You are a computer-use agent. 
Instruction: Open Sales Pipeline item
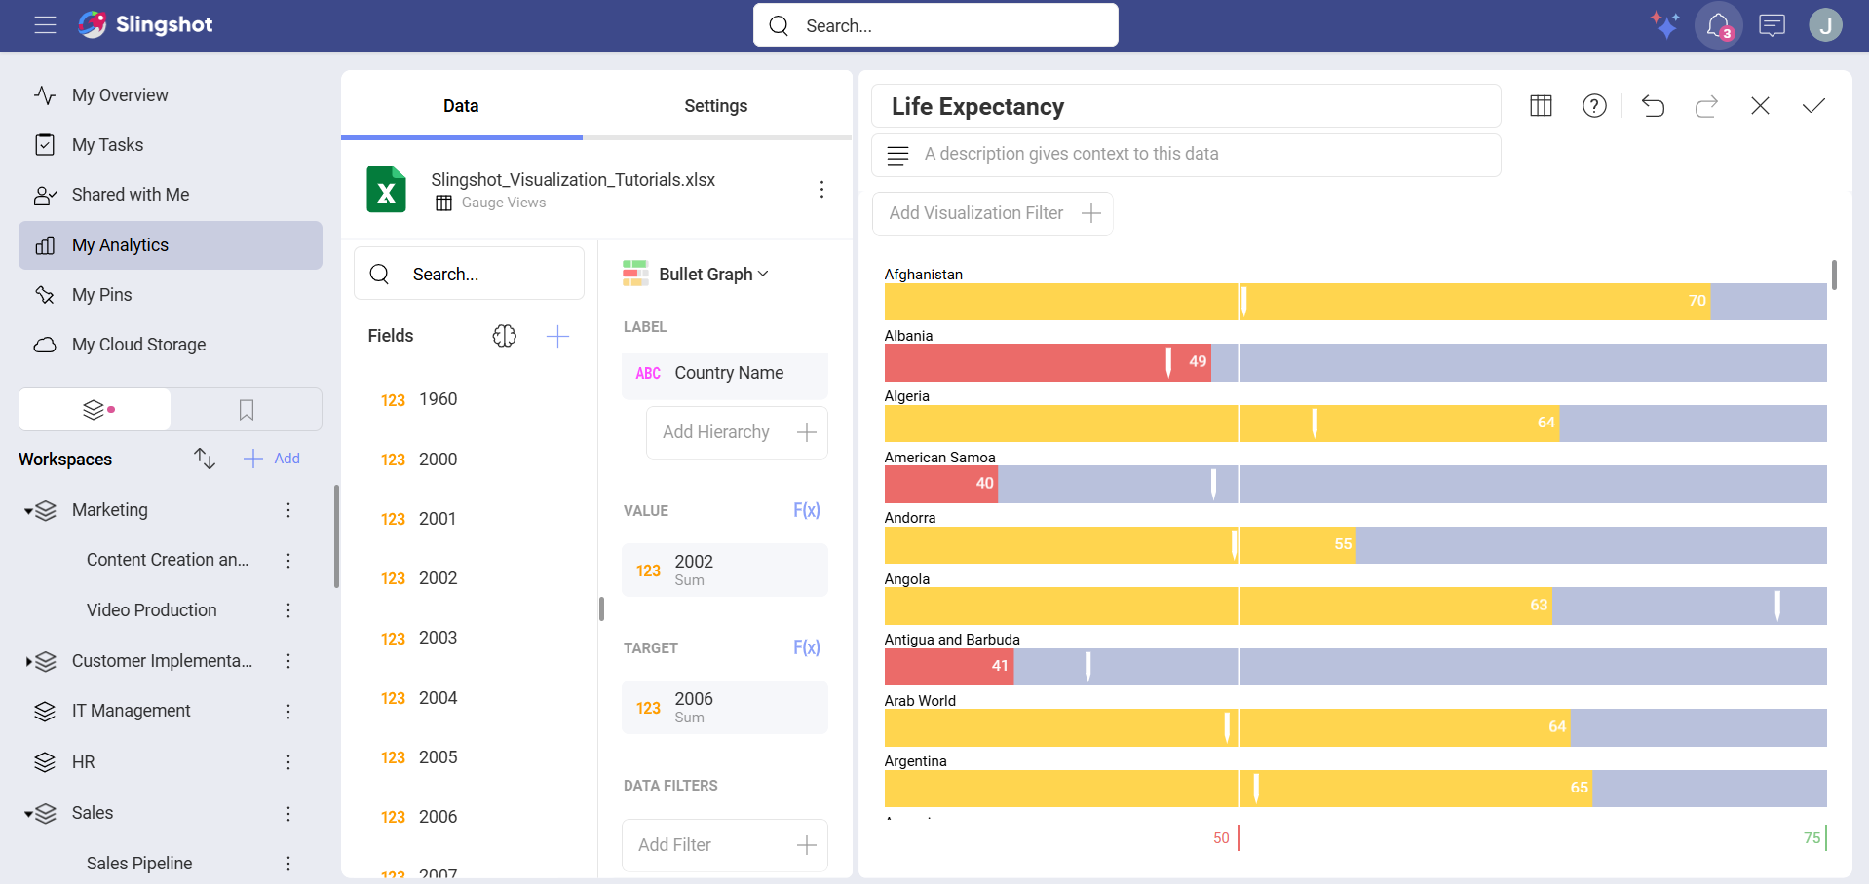click(x=139, y=864)
